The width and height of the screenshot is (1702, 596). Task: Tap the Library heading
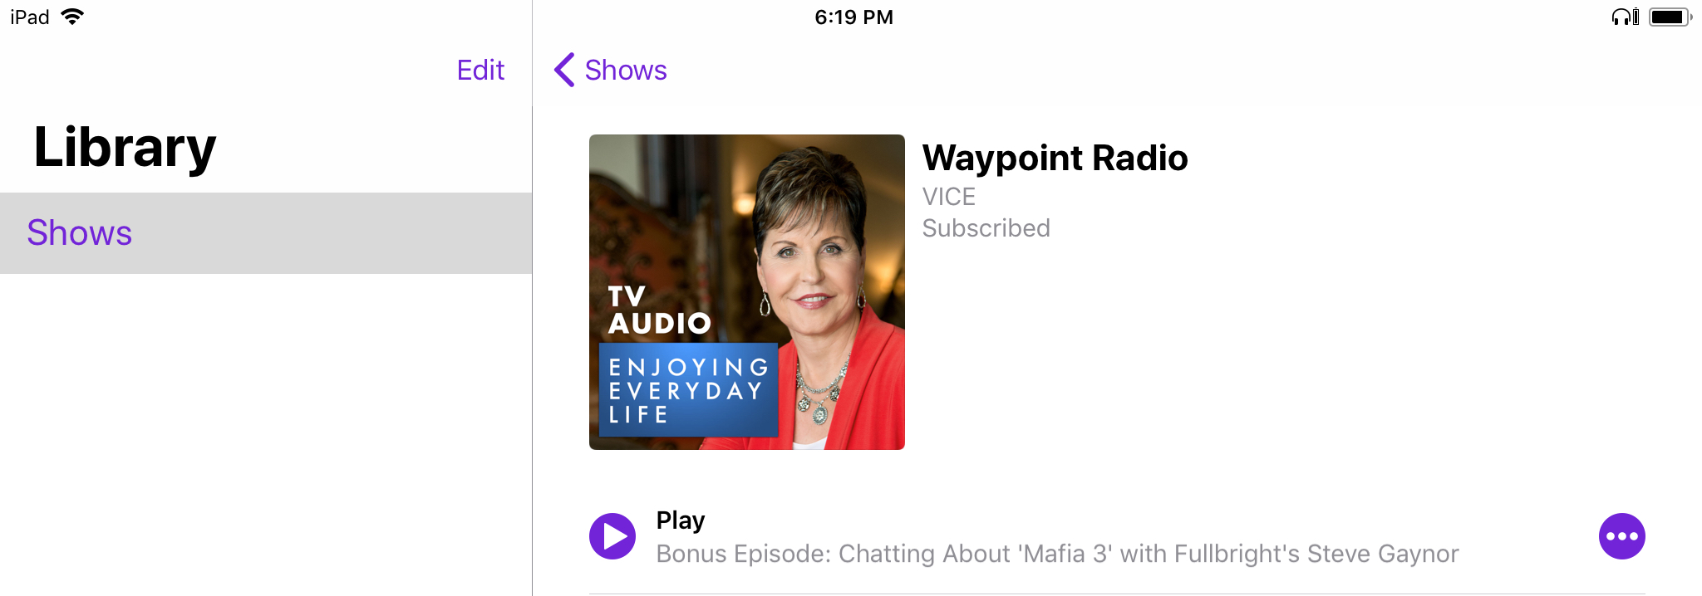coord(125,148)
